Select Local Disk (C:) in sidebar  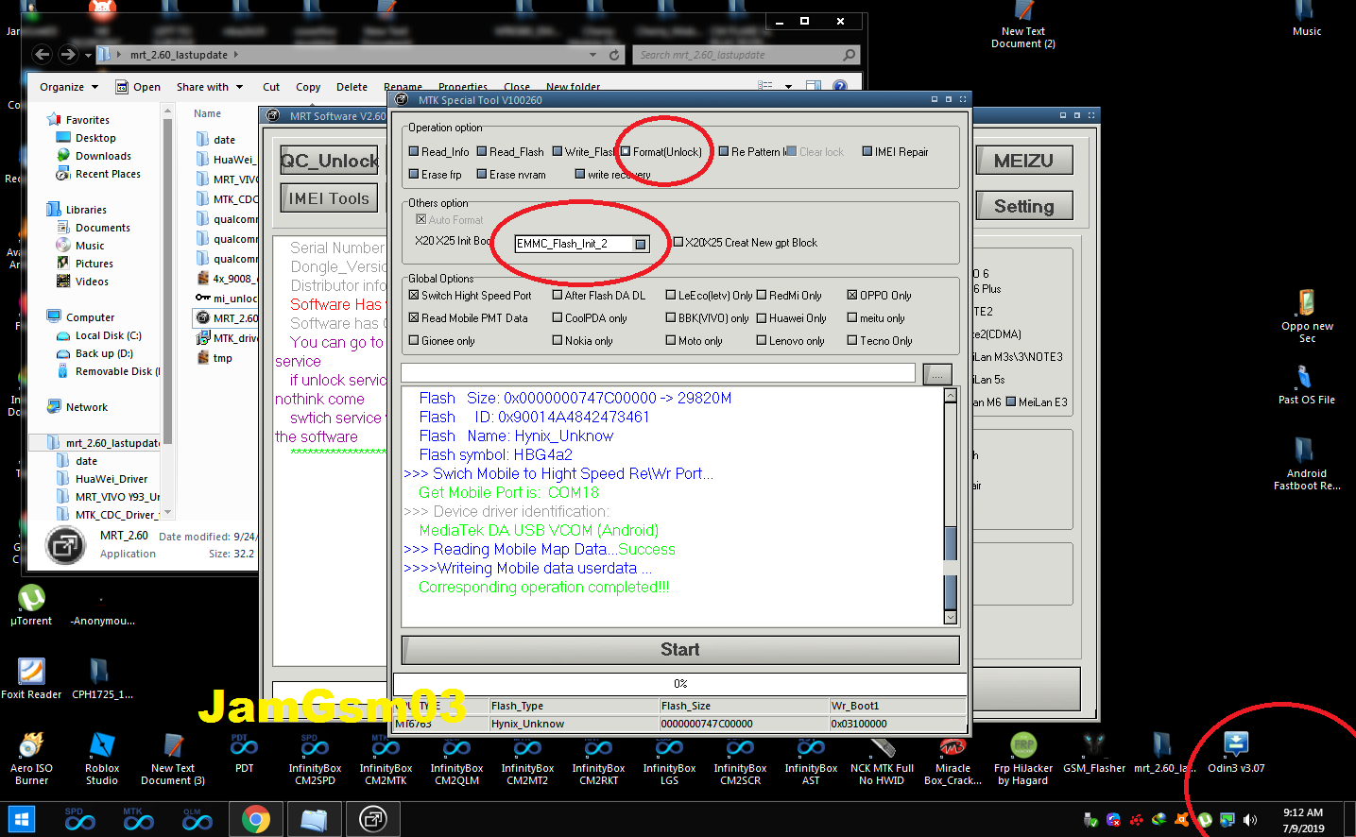tap(108, 335)
